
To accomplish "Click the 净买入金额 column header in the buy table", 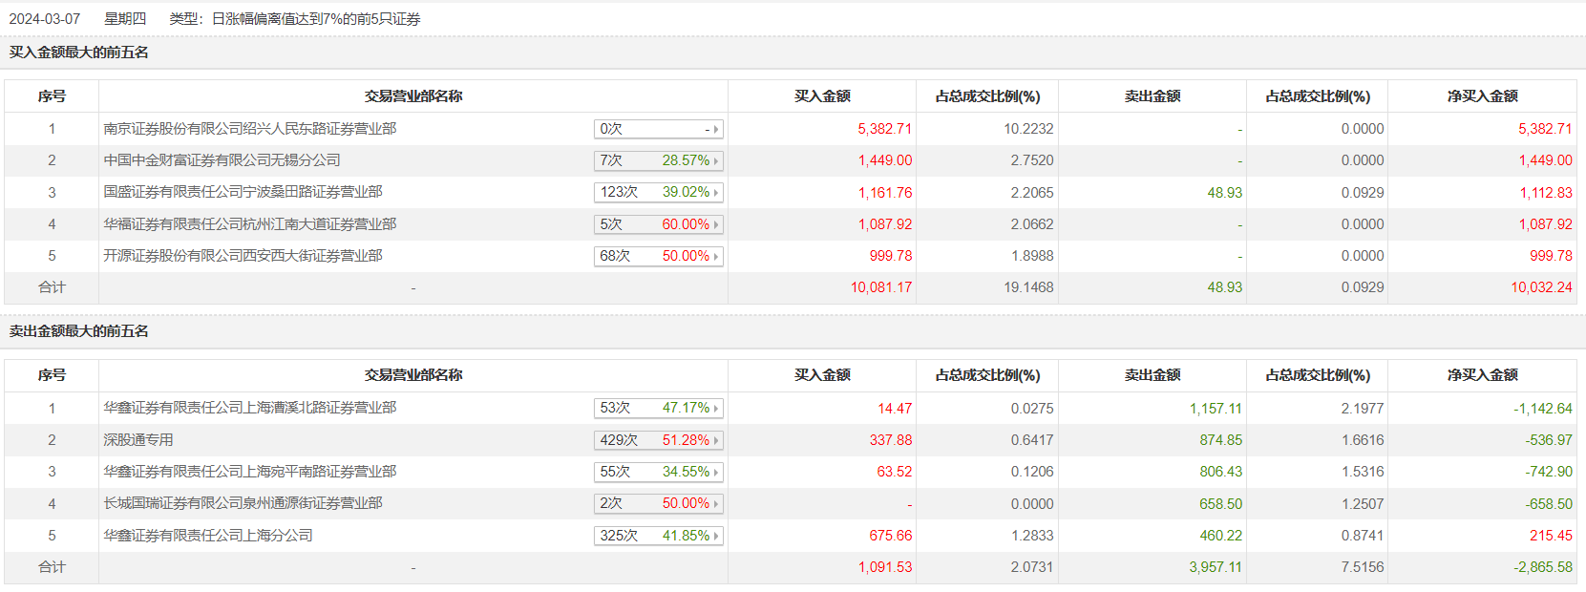I will 1482,96.
